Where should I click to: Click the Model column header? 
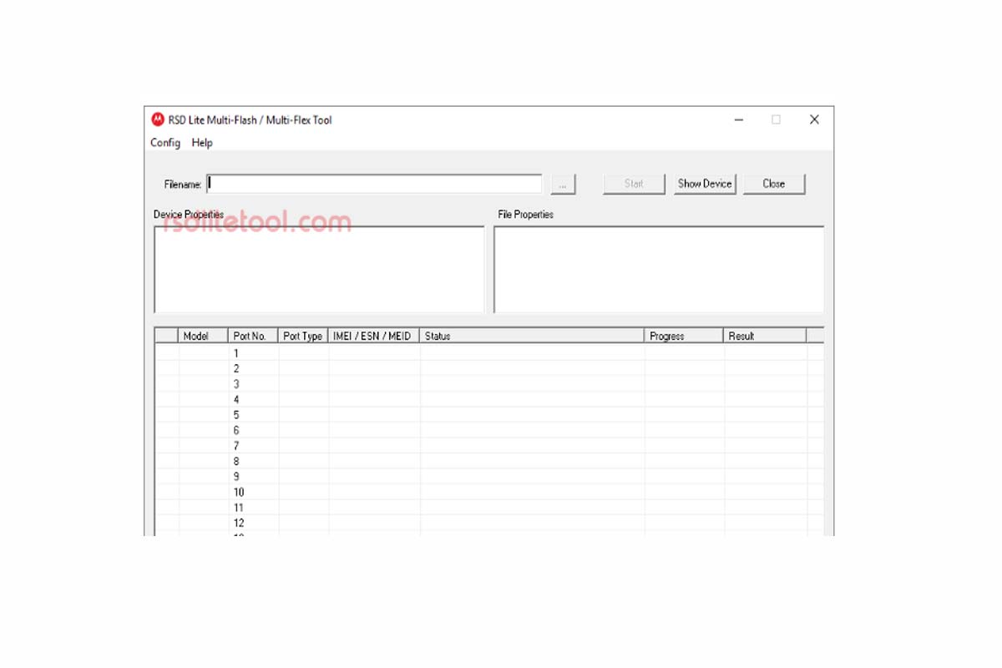click(x=203, y=336)
